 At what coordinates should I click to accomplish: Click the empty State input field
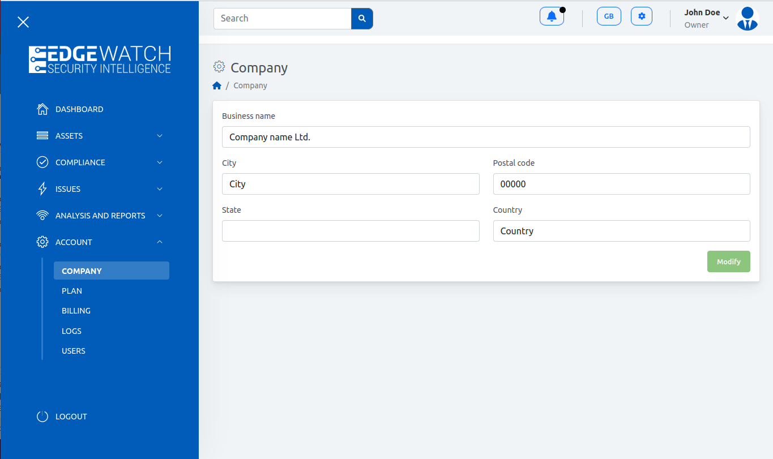tap(351, 231)
